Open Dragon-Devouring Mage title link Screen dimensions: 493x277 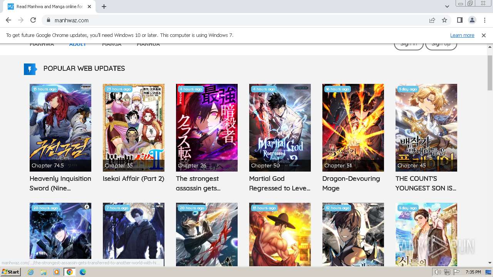click(x=351, y=183)
